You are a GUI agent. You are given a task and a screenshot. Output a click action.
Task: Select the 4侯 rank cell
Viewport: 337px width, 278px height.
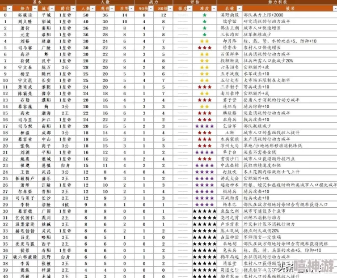[x=65, y=204]
